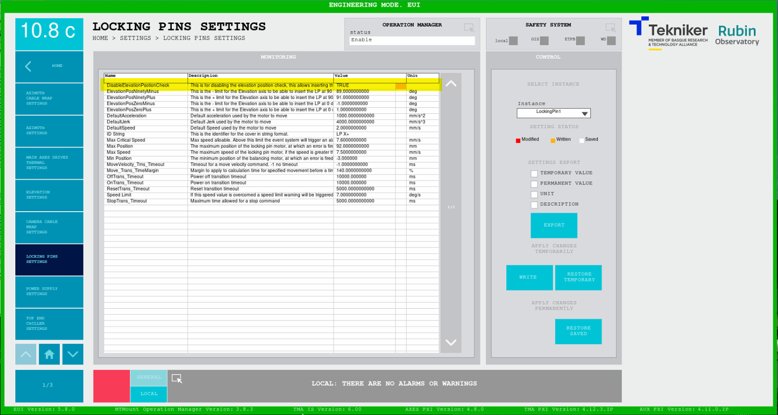Click the local safety status indicator
Image resolution: width=778 pixels, height=415 pixels.
tap(513, 41)
